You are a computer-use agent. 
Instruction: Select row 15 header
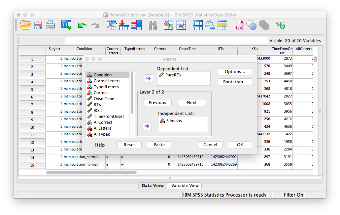(x=32, y=165)
